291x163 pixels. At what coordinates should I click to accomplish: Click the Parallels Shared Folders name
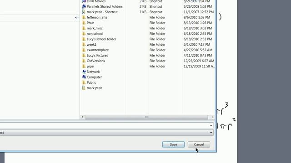(x=105, y=6)
